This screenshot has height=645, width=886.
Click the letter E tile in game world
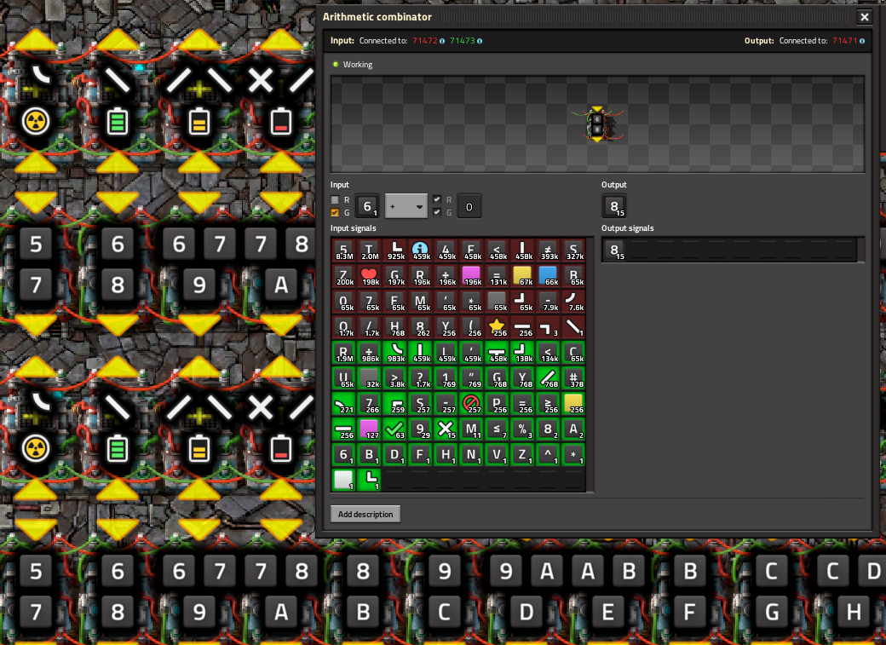click(x=608, y=612)
